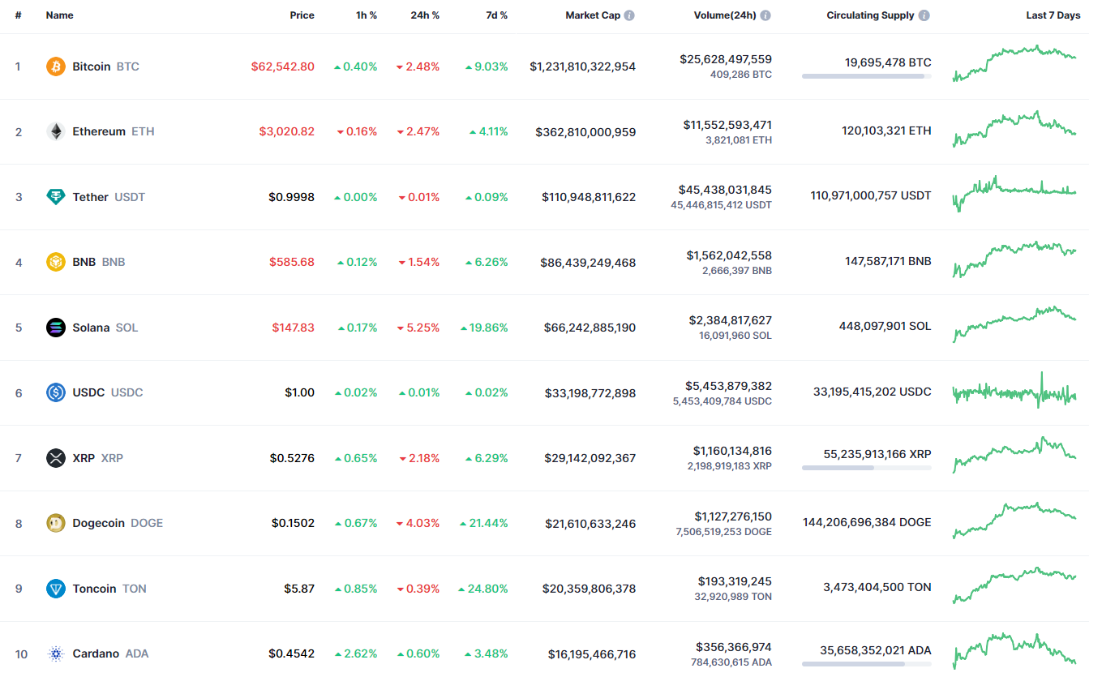The height and width of the screenshot is (677, 1102).
Task: Click Solana price $147.83
Action: click(294, 328)
